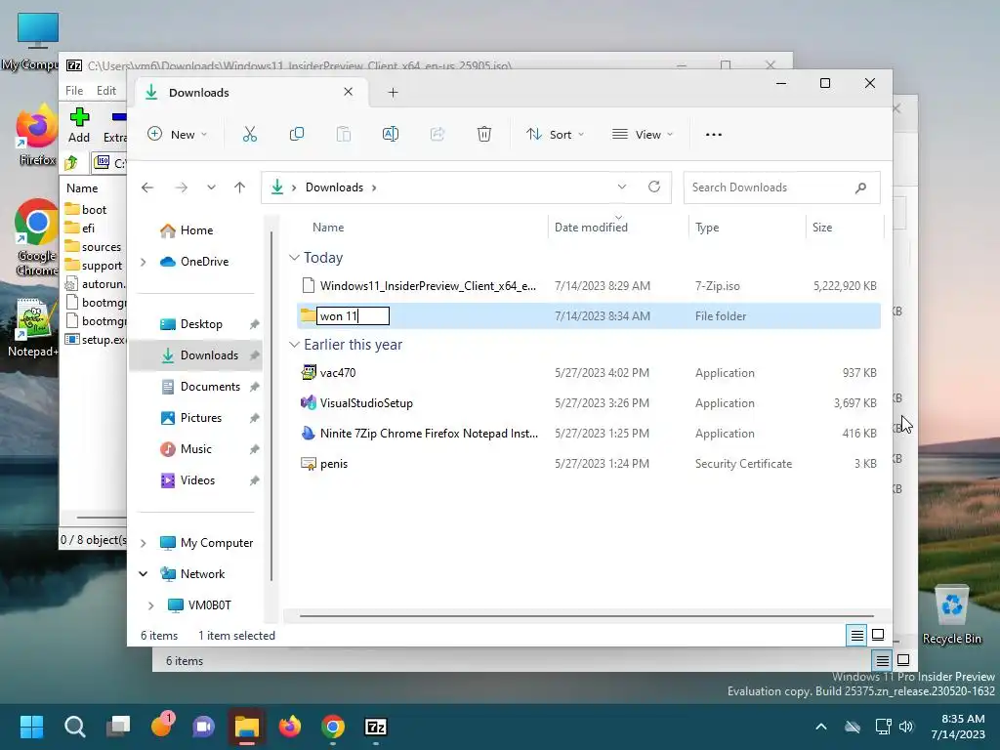Click Chrome icon on taskbar

point(333,727)
